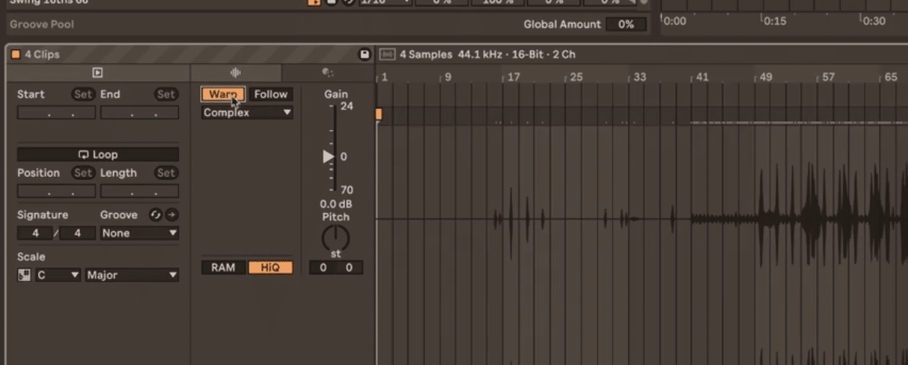Image resolution: width=908 pixels, height=365 pixels.
Task: Click the loop Length value field
Action: [x=140, y=191]
